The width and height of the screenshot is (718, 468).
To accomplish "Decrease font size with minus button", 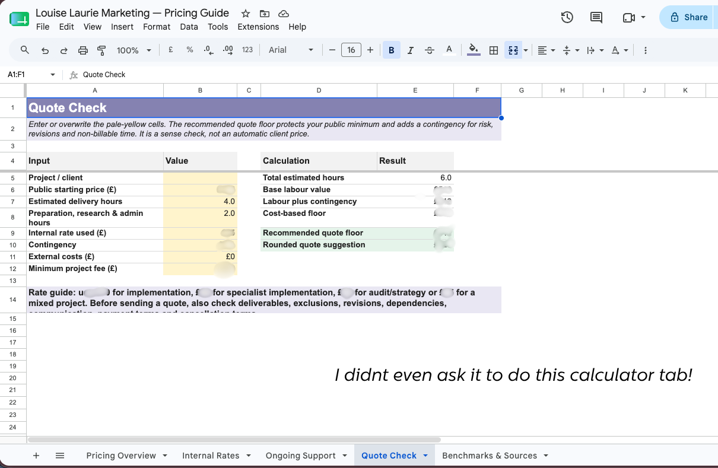I will click(332, 50).
